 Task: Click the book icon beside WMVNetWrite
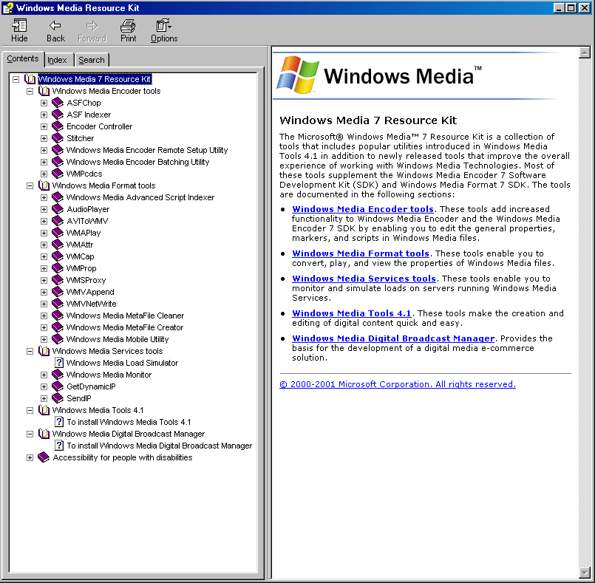[x=58, y=304]
